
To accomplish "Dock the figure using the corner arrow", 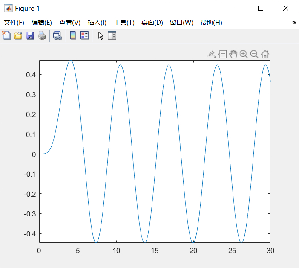I will (294, 23).
